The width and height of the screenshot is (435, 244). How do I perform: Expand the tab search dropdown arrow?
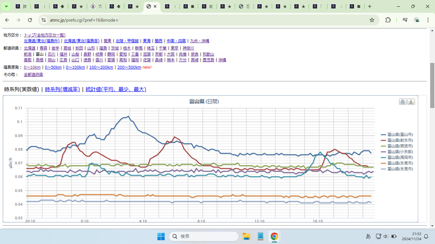tap(6, 7)
